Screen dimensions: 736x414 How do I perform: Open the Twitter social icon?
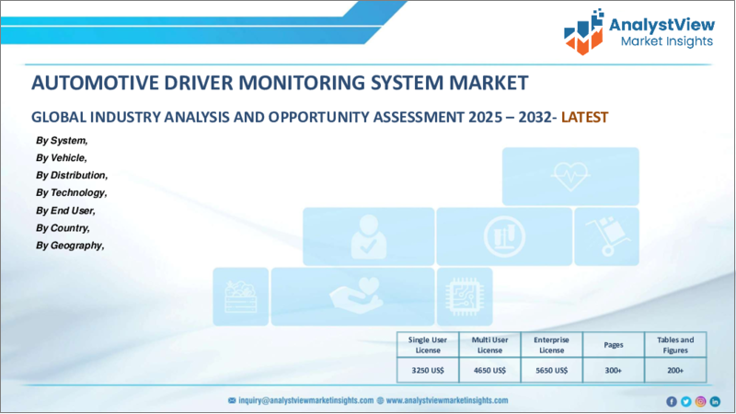(685, 401)
